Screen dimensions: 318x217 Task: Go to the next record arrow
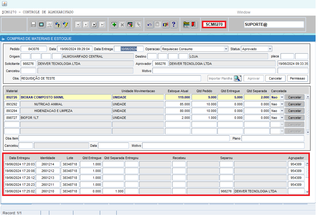94,25
